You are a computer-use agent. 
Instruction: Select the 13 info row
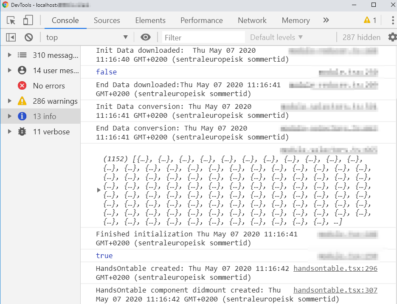click(40, 116)
